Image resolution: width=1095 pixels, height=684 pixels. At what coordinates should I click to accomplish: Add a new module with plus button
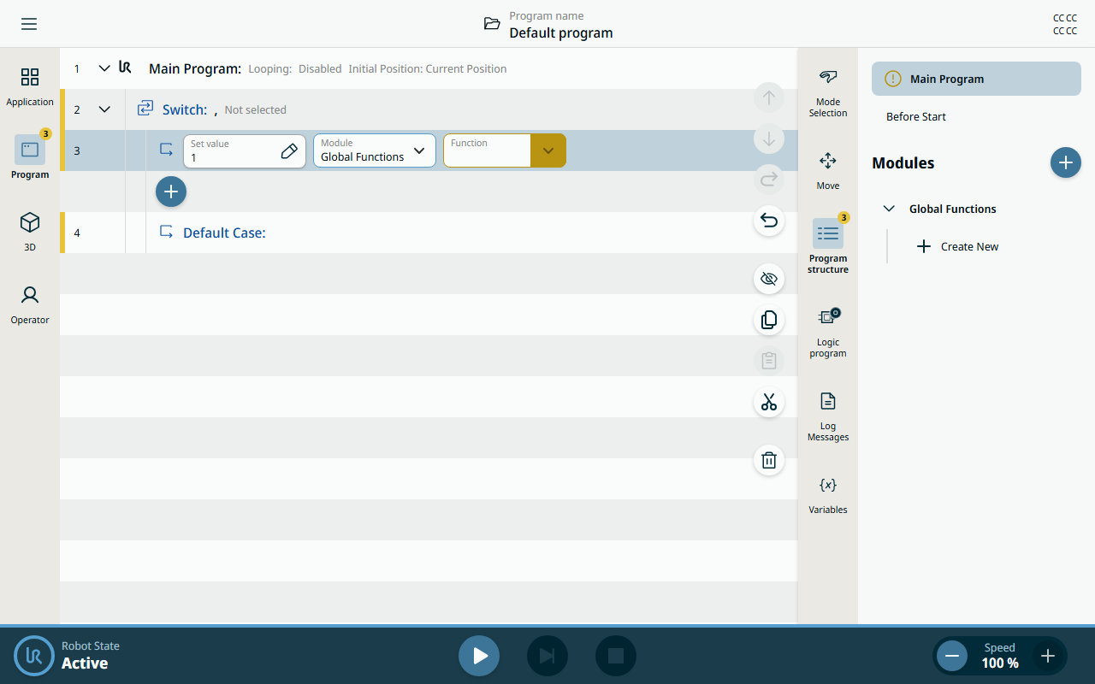click(x=1066, y=162)
